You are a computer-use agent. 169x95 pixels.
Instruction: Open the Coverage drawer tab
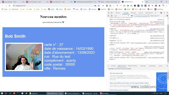tap(143, 66)
